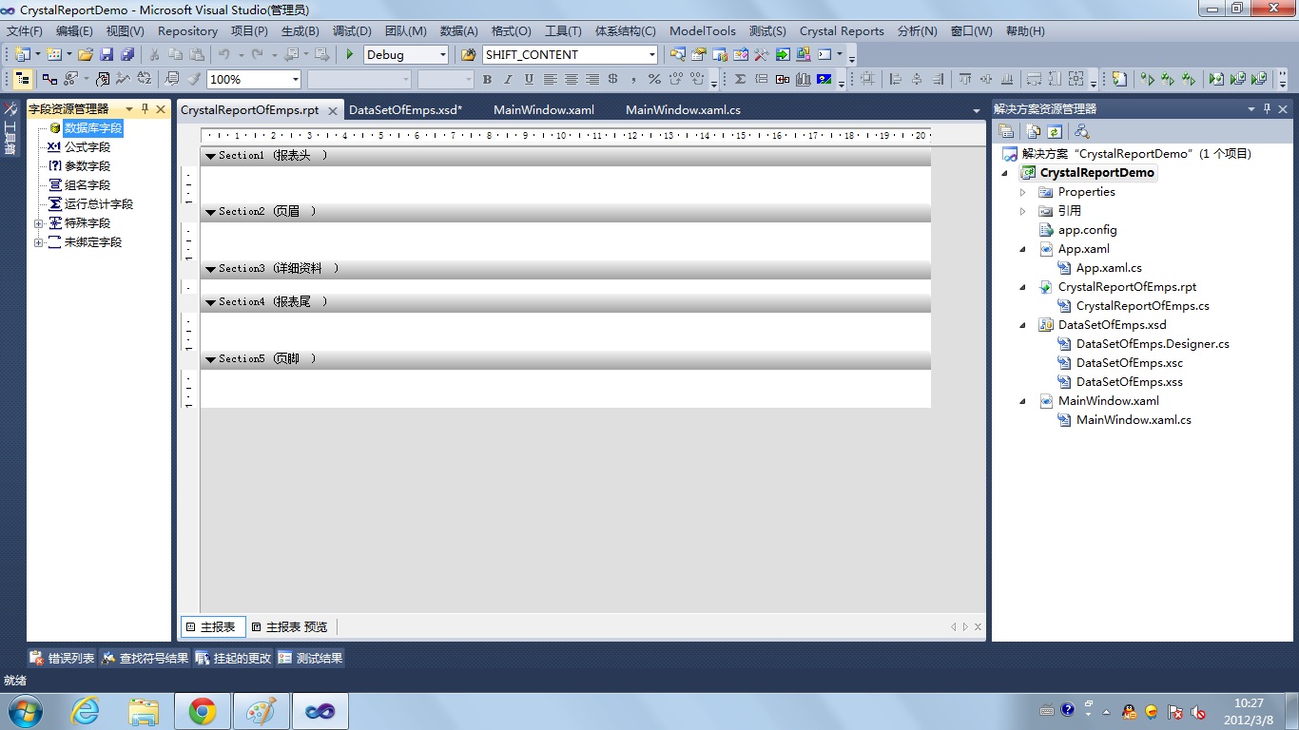Open the 错误列表 panel tab
Screen dimensions: 1299x730
pyautogui.click(x=63, y=658)
